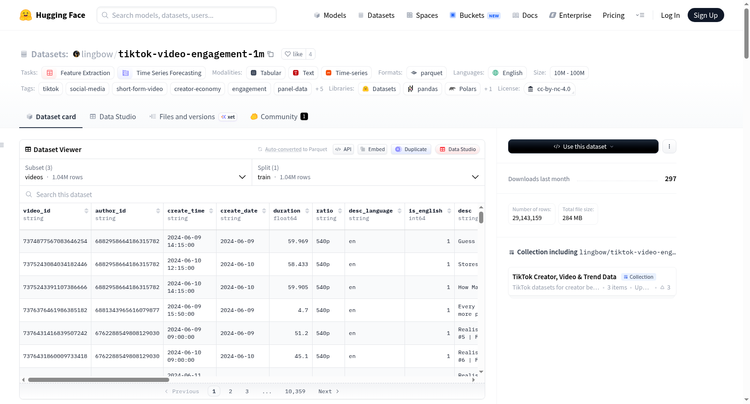750x404 pixels.
Task: Click the English language tag
Action: pyautogui.click(x=507, y=73)
